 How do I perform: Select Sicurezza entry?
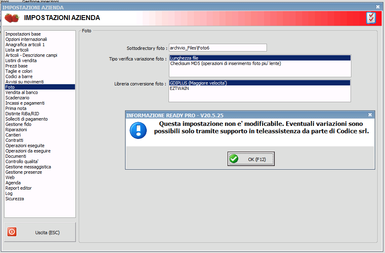coord(40,199)
